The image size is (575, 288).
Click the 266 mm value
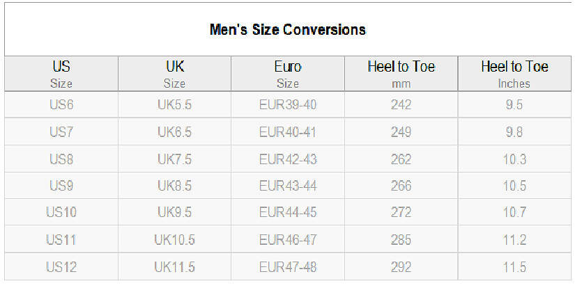(401, 186)
